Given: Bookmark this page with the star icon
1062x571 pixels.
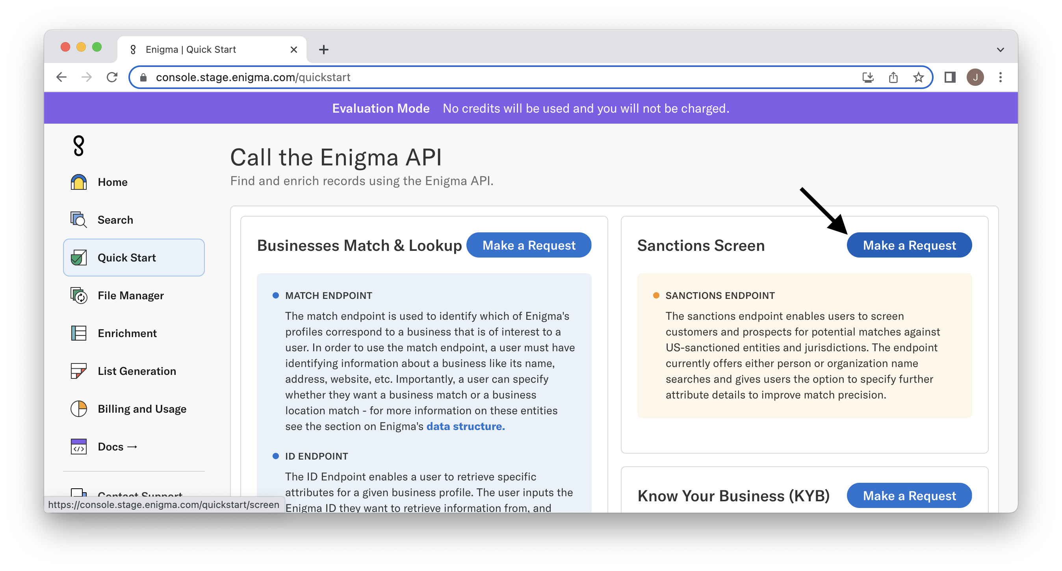Looking at the screenshot, I should click(x=918, y=78).
